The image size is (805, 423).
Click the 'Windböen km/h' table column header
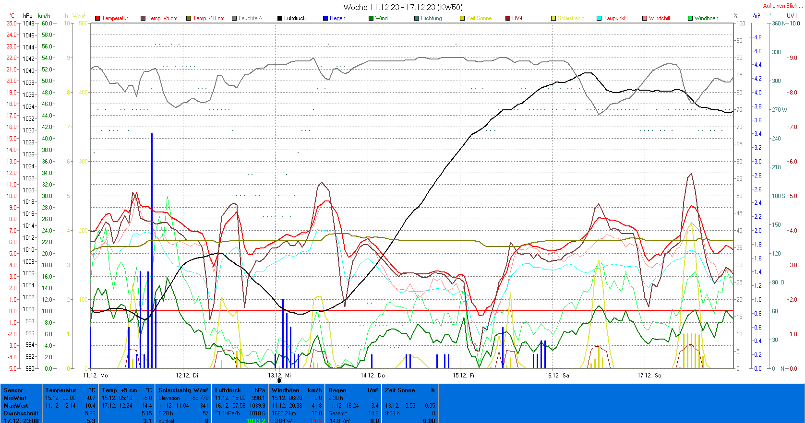click(x=297, y=390)
